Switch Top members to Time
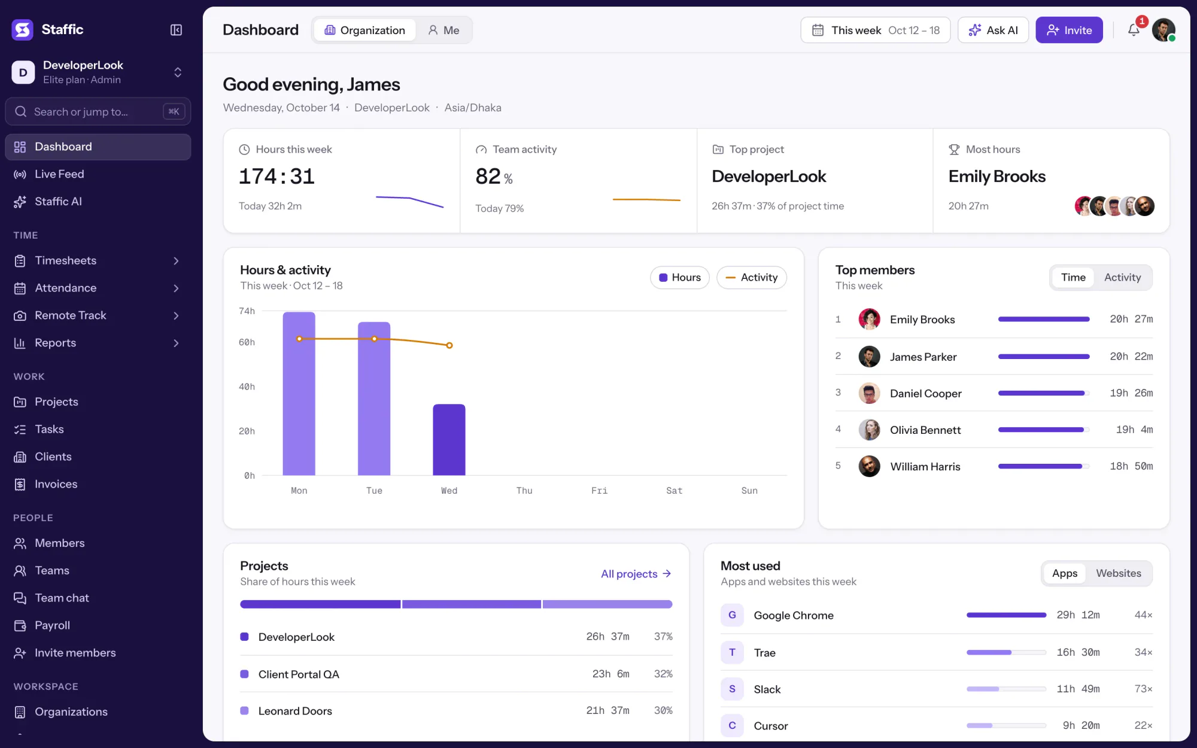 point(1073,278)
